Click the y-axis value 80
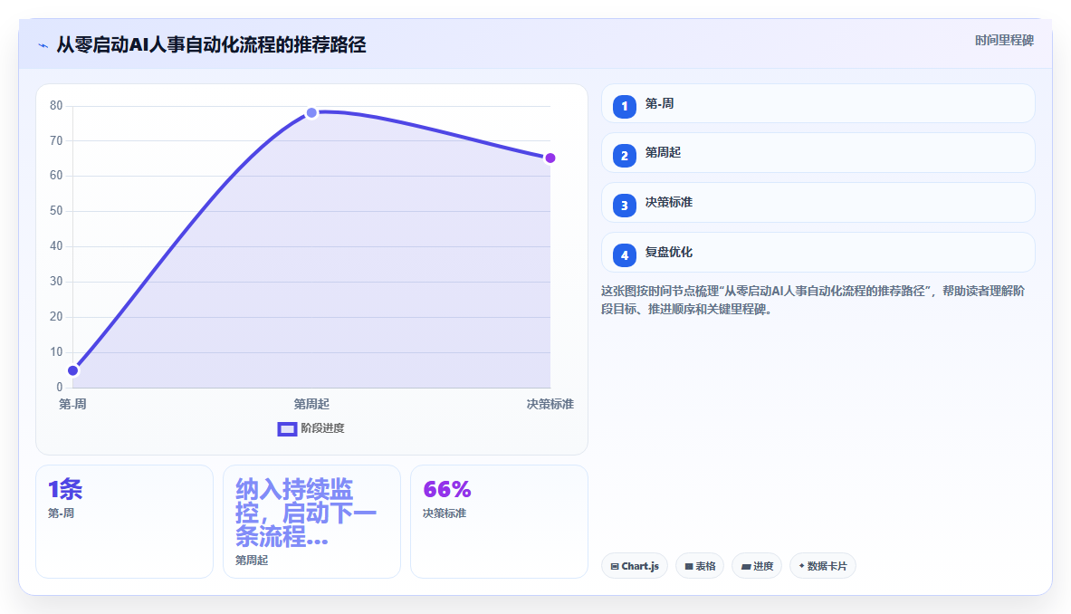The width and height of the screenshot is (1071, 614). point(56,105)
